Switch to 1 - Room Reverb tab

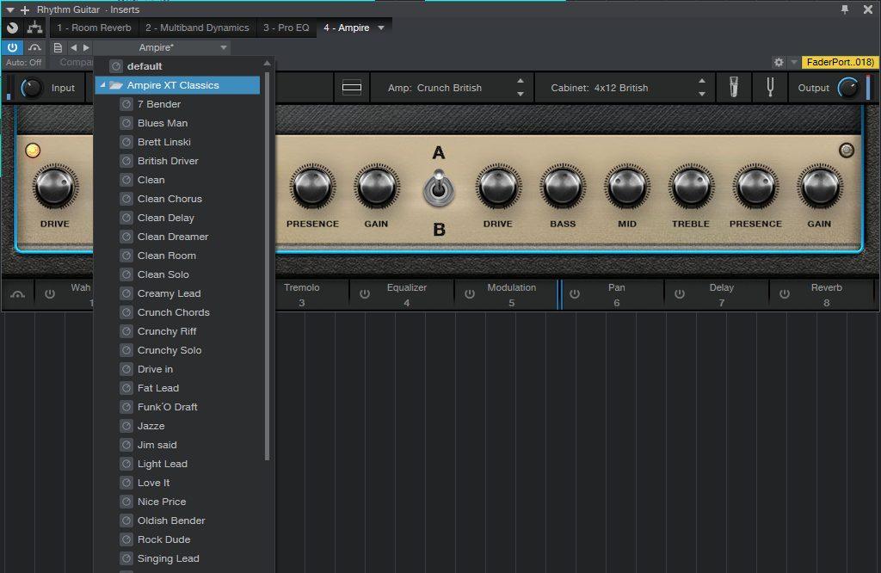coord(94,28)
